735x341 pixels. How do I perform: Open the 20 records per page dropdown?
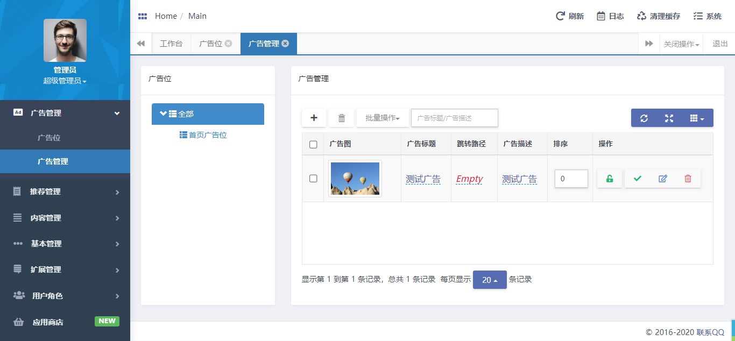pos(490,280)
